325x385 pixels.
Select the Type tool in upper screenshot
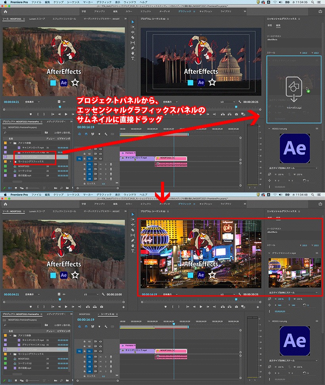(133, 58)
